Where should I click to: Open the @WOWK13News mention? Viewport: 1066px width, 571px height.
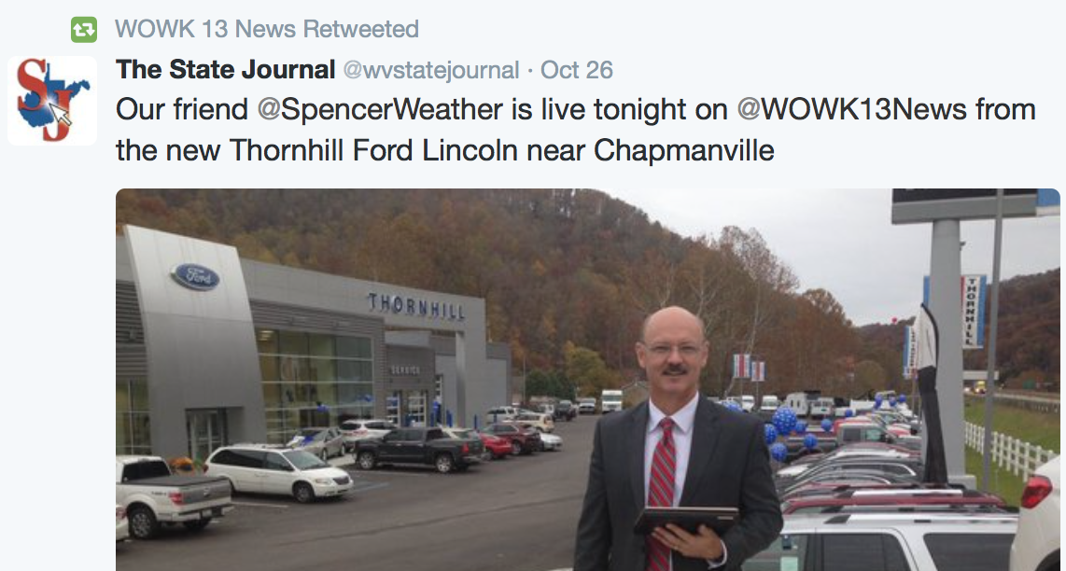pos(852,109)
